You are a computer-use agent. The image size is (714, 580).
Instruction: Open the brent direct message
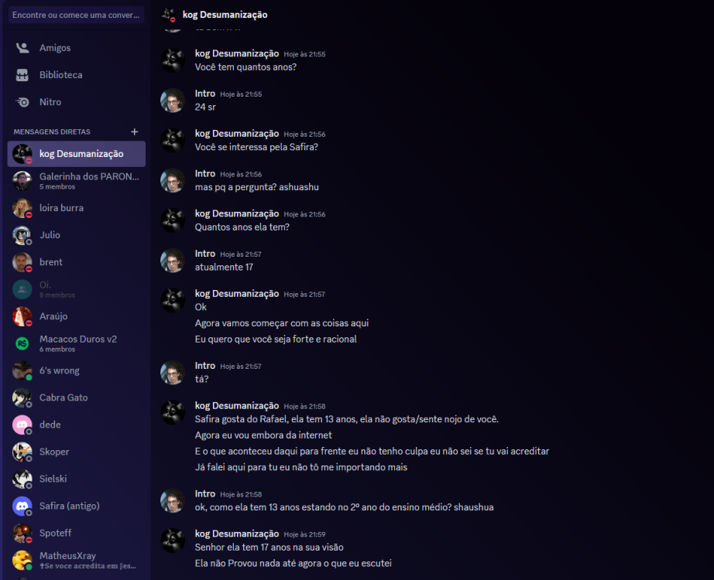point(77,262)
